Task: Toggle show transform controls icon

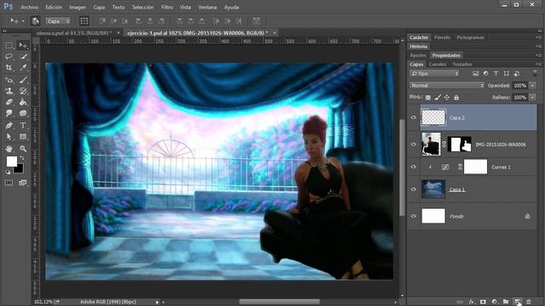Action: [x=84, y=21]
